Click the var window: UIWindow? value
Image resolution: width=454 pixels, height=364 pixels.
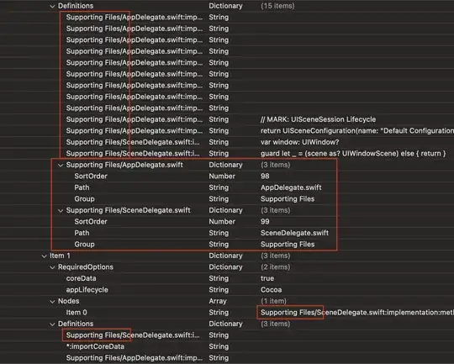pyautogui.click(x=299, y=142)
